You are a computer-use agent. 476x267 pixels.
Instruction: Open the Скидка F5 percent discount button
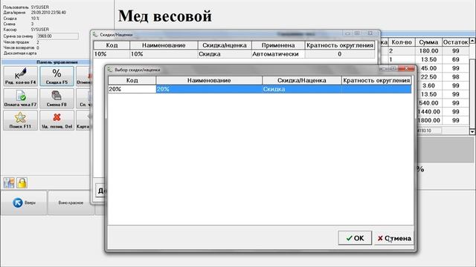pyautogui.click(x=57, y=76)
